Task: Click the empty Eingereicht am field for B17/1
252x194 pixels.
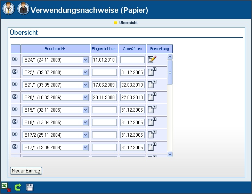Action: pyautogui.click(x=104, y=148)
